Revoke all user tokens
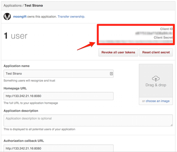This screenshot has width=177, height=152. [118, 52]
